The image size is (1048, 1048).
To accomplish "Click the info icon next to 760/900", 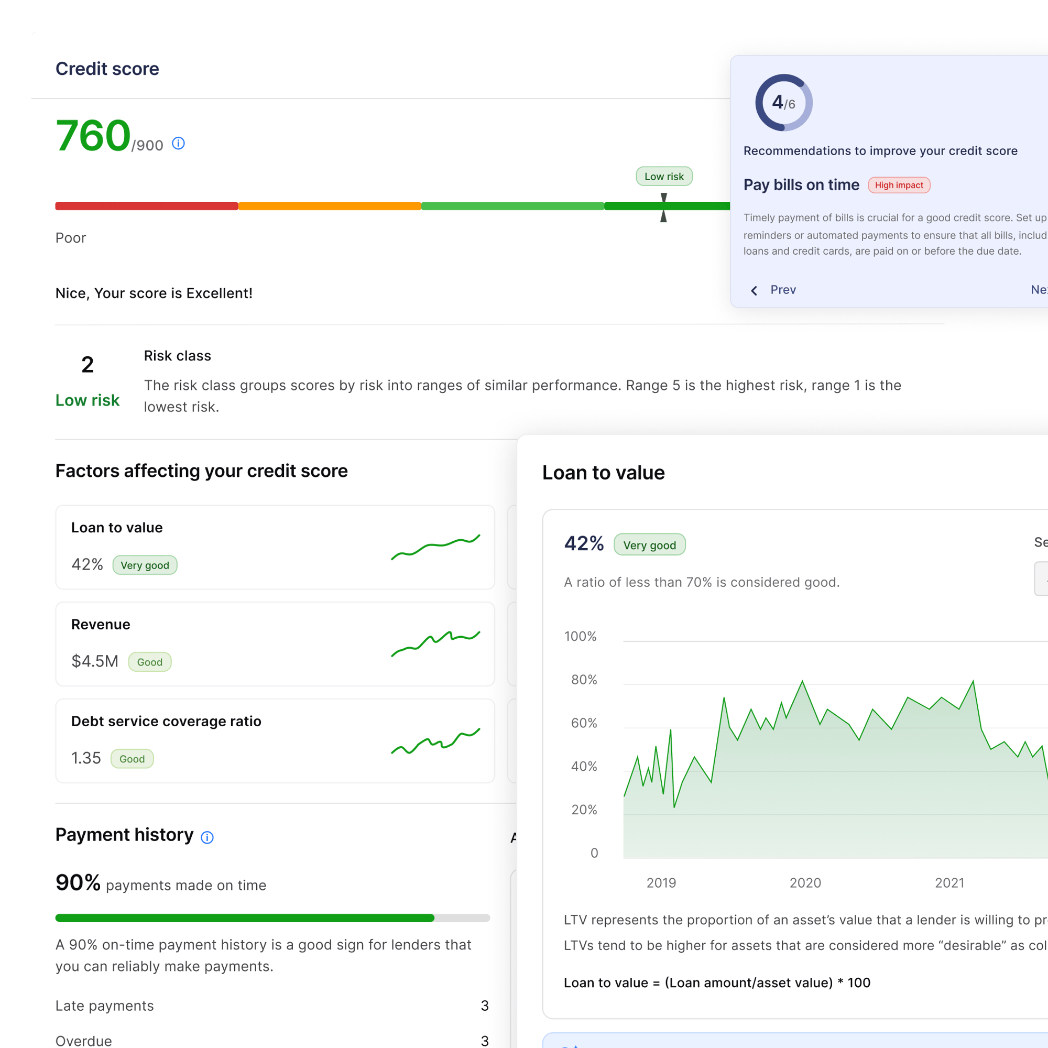I will point(179,143).
